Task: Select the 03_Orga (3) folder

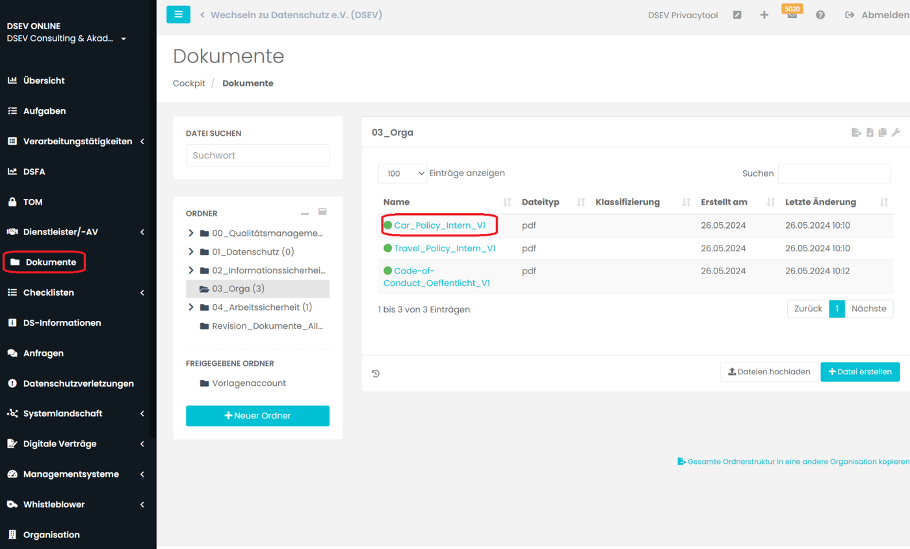Action: 257,289
